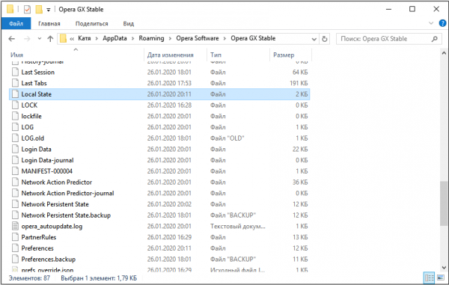This screenshot has height=285, width=449.
Task: Click the search magnifier icon
Action: pos(434,39)
